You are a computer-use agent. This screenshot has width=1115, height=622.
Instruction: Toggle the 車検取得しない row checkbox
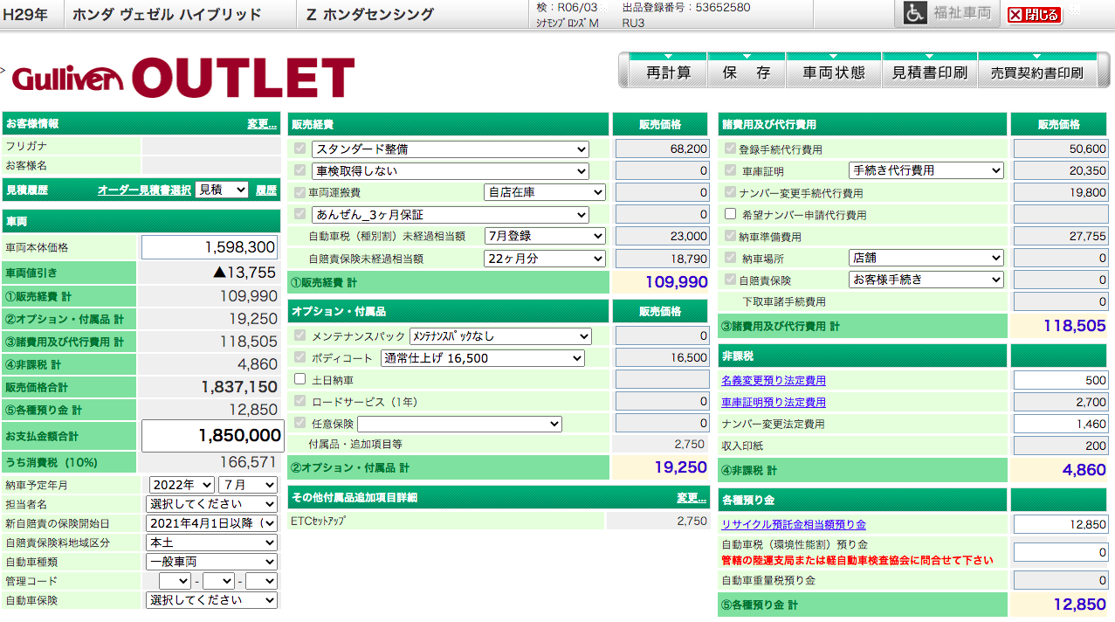point(300,170)
